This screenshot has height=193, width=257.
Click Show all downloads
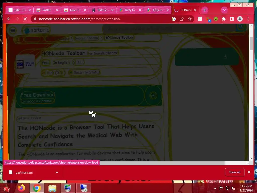[x=235, y=172]
